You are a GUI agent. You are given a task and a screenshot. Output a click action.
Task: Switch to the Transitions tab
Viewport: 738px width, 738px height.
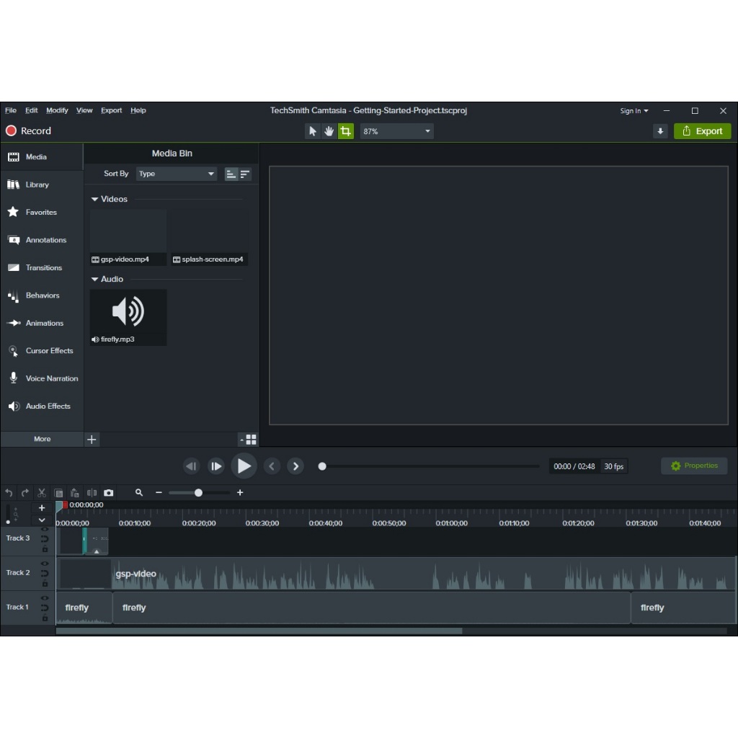click(42, 268)
